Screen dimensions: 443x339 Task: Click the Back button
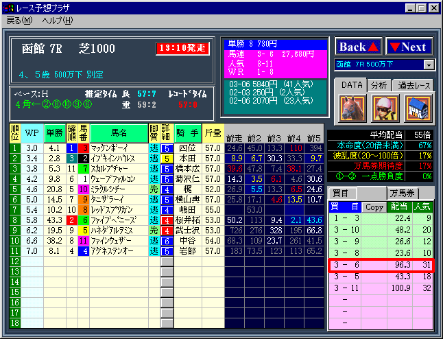click(x=357, y=47)
